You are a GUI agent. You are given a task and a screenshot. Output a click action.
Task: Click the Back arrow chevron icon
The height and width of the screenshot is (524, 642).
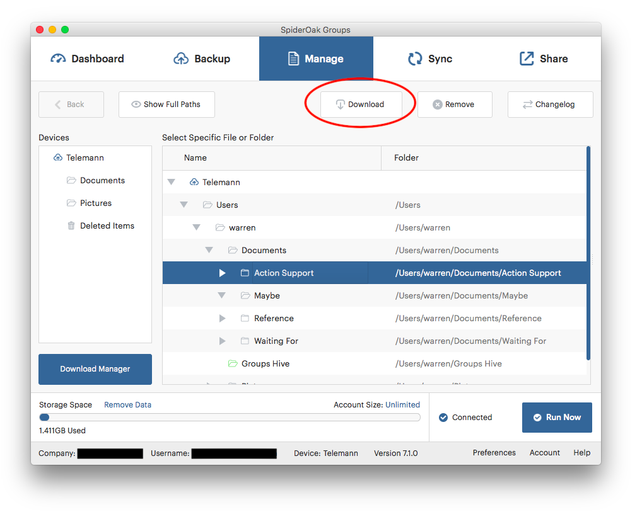[58, 105]
